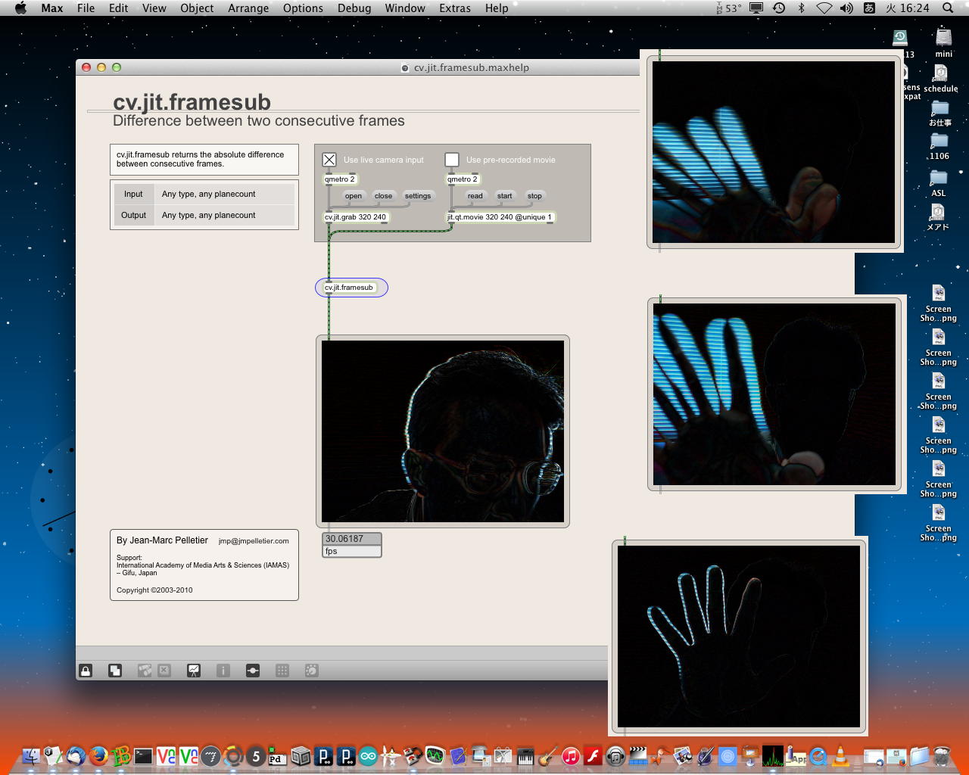Click the patching mode circle-line icon
This screenshot has height=775, width=969.
click(x=253, y=671)
